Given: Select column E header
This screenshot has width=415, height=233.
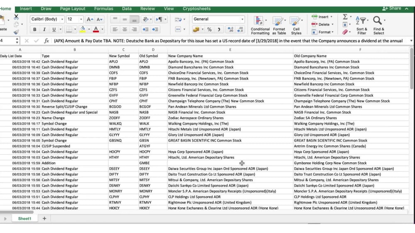Looking at the screenshot, I should coord(230,50).
